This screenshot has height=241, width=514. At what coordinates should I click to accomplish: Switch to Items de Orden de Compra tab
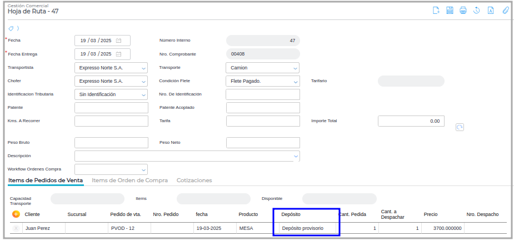click(129, 180)
